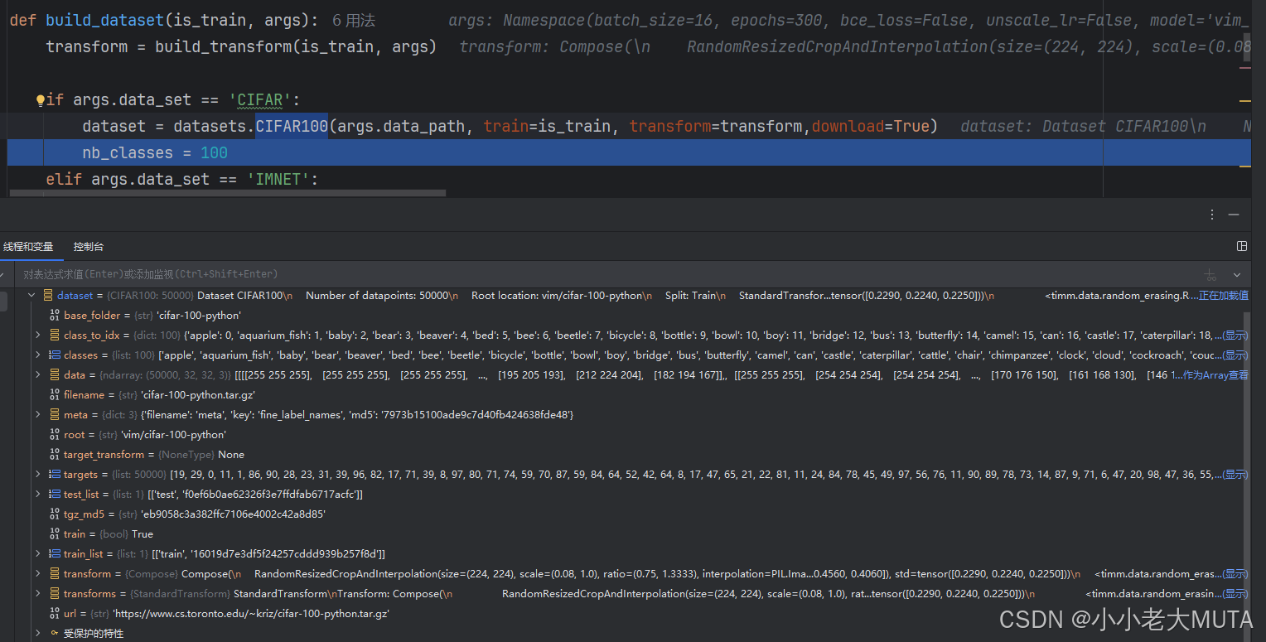
Task: Click the filename variable's type icon
Action: 55,395
